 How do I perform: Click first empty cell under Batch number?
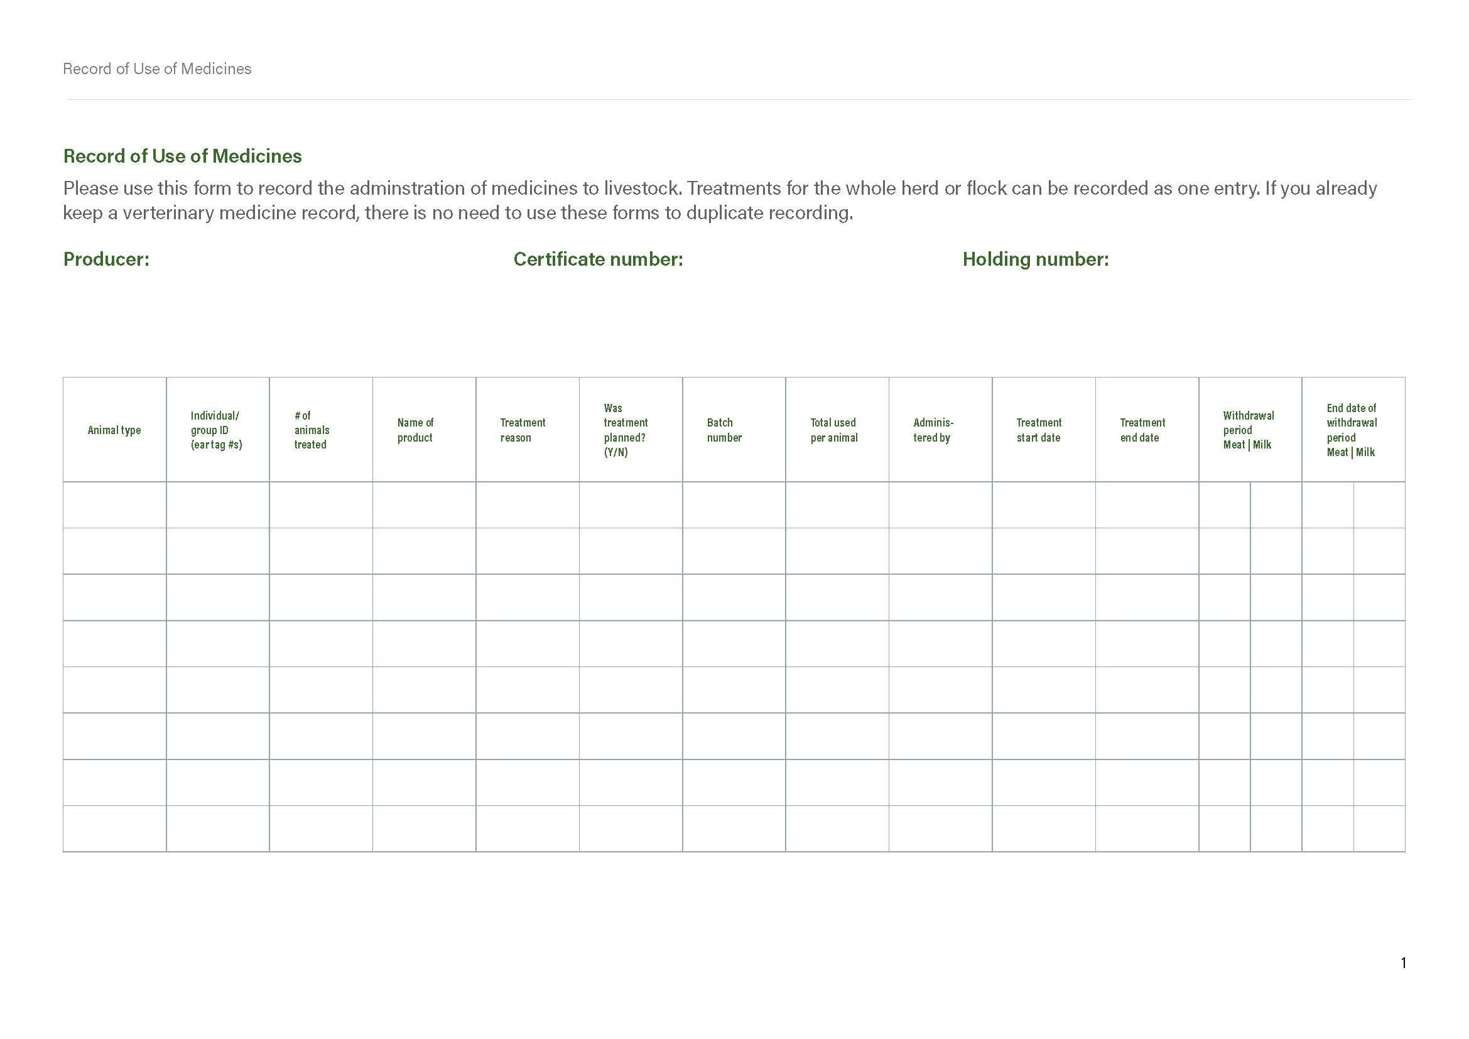coord(734,505)
